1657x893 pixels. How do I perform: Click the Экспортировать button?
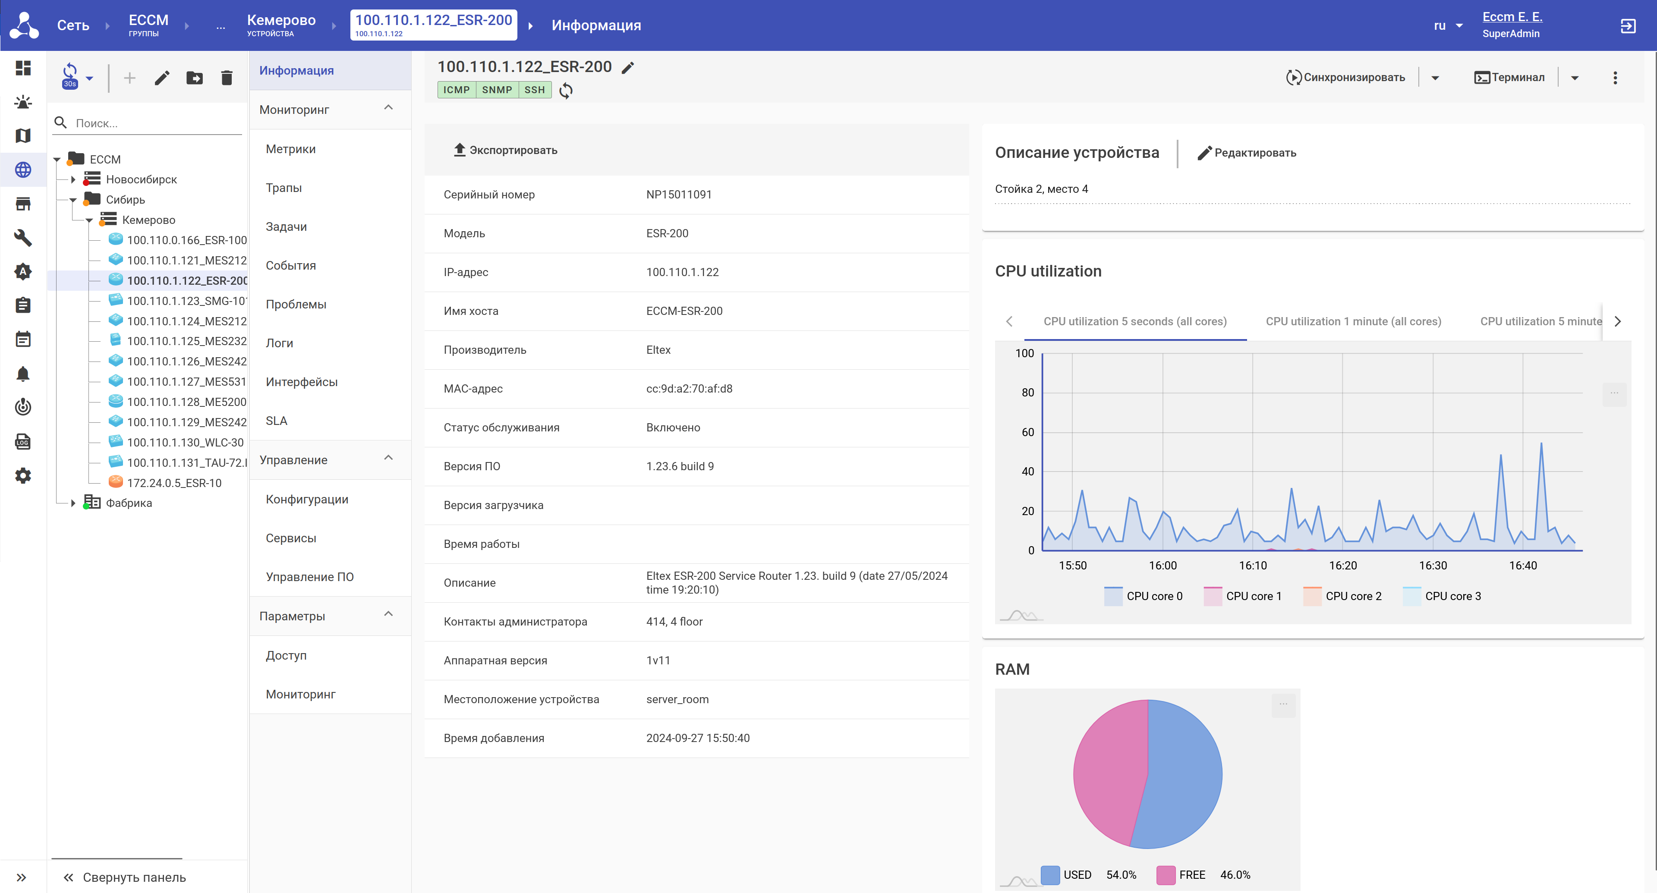coord(506,150)
